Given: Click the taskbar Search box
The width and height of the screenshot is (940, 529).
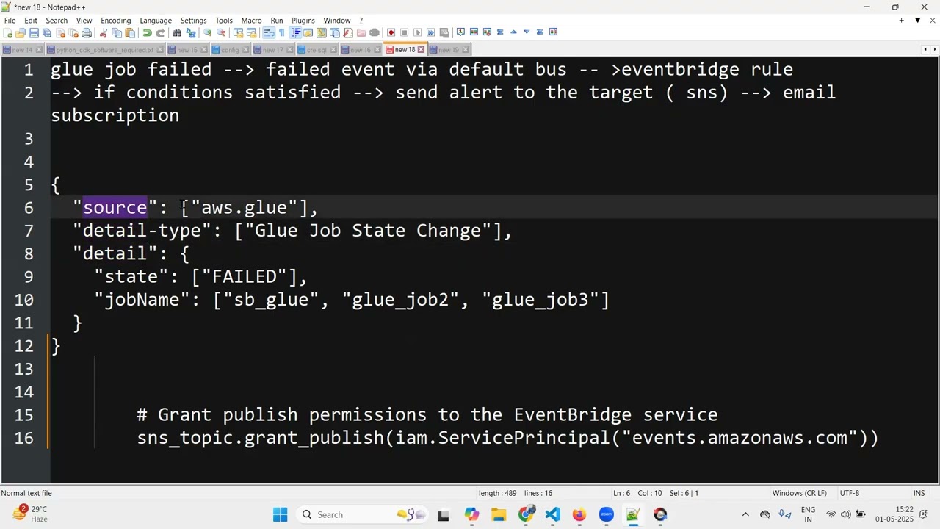Looking at the screenshot, I should [x=364, y=514].
